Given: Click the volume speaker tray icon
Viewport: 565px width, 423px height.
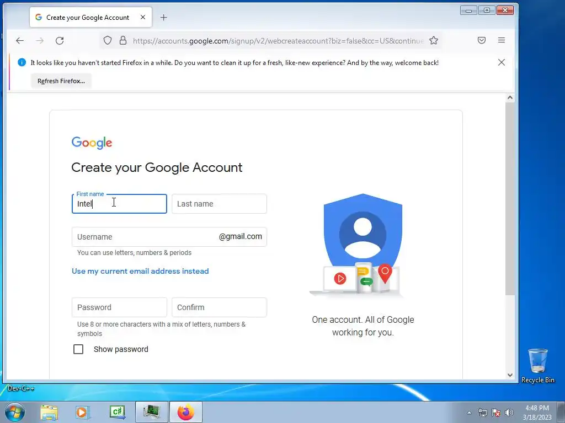Looking at the screenshot, I should [509, 413].
